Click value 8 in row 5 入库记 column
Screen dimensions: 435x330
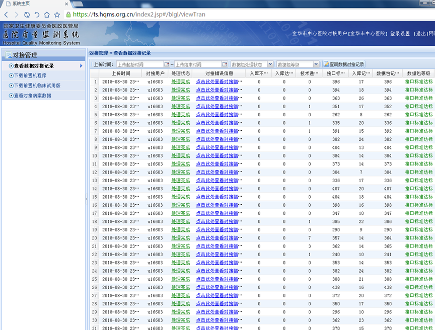[x=361, y=115]
